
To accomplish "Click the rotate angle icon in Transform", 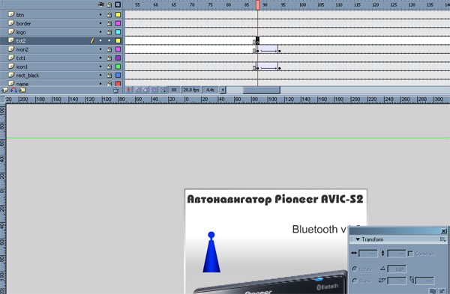I will 382,269.
